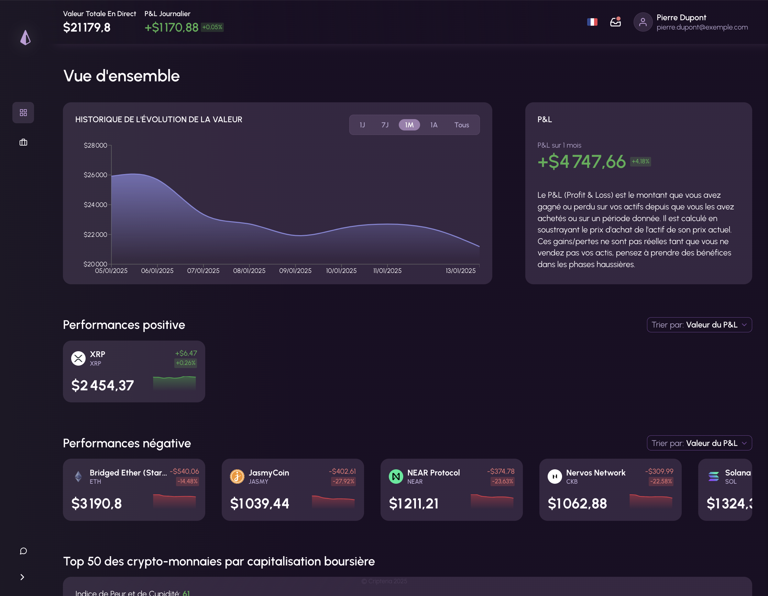Switch chart range to Tous
768x596 pixels.
(461, 125)
